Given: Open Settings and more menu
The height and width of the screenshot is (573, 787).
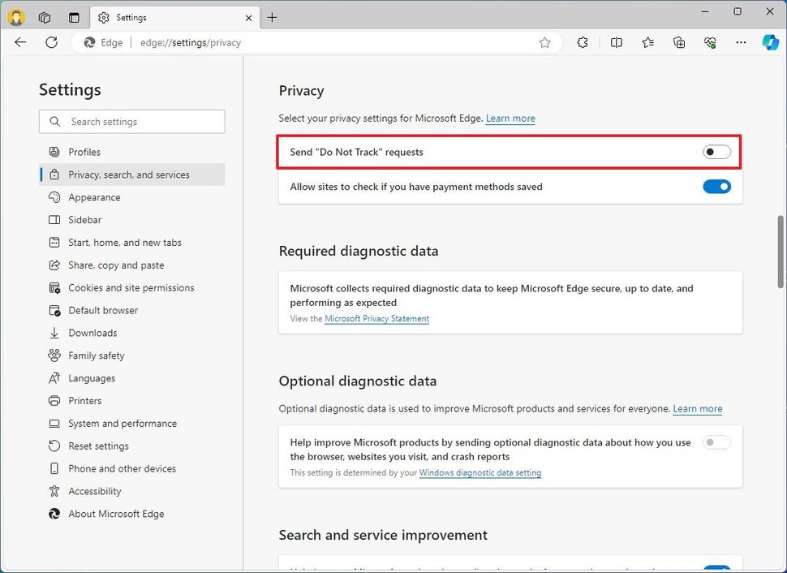Looking at the screenshot, I should 741,42.
